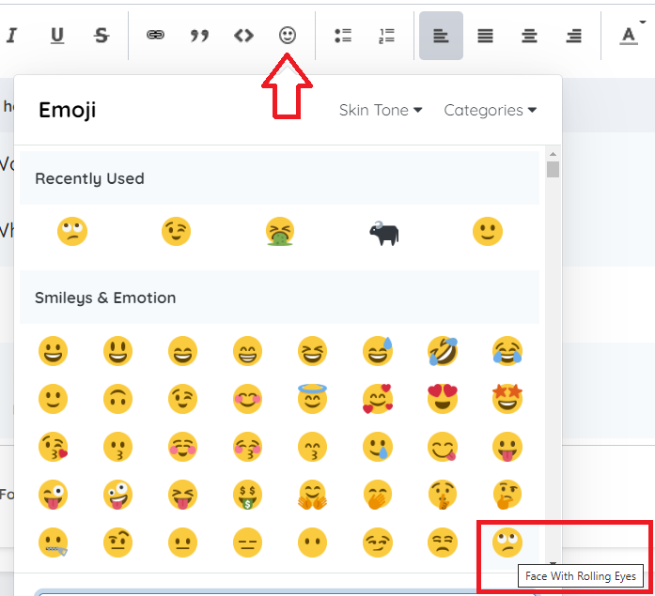Open the text color dropdown
Screen dimensions: 655x596
click(632, 35)
